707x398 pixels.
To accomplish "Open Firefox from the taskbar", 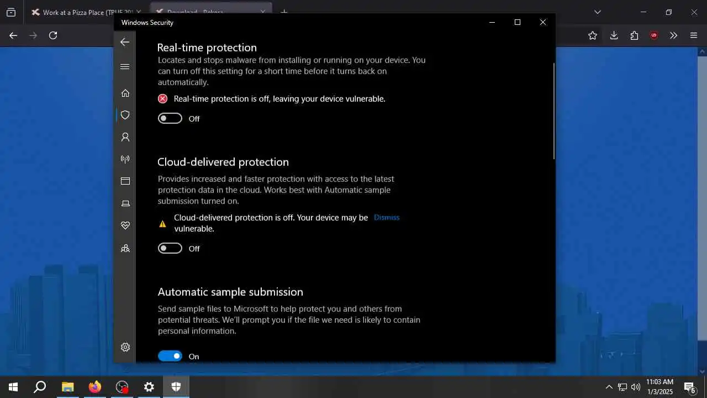I will (95, 387).
